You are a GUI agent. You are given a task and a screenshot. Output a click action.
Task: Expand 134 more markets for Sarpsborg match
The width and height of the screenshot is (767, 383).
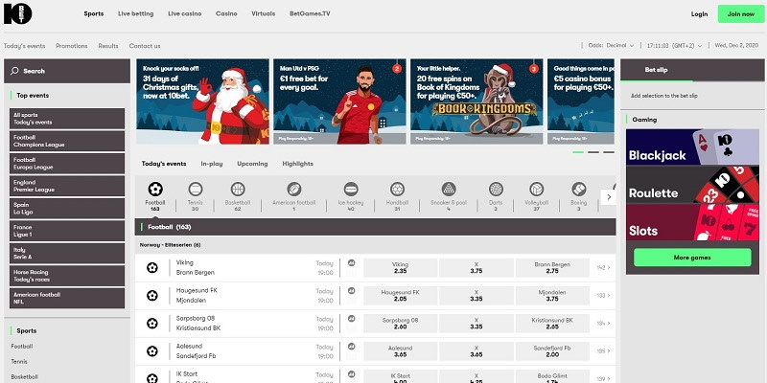tap(603, 324)
